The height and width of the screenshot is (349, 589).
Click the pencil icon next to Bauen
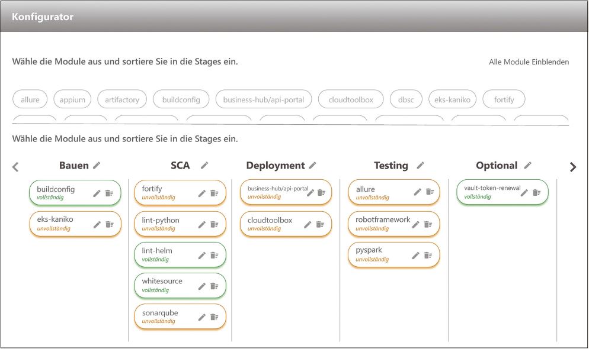pos(97,166)
